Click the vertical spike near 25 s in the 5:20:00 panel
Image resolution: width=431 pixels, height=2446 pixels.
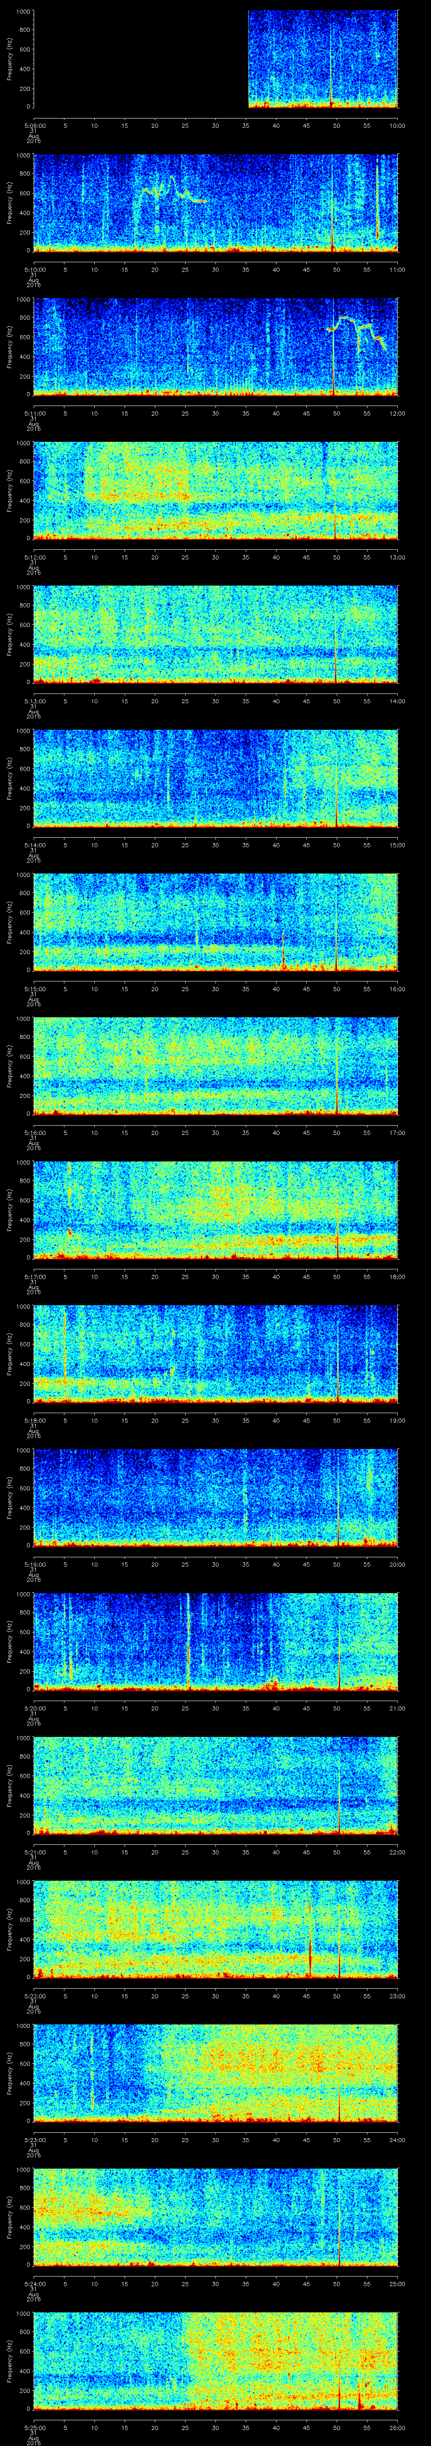pyautogui.click(x=188, y=1641)
